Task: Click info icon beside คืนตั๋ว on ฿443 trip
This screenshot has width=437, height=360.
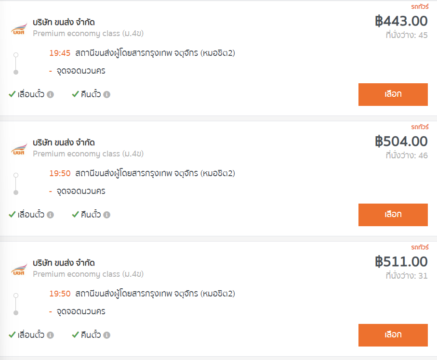Action: 107,95
